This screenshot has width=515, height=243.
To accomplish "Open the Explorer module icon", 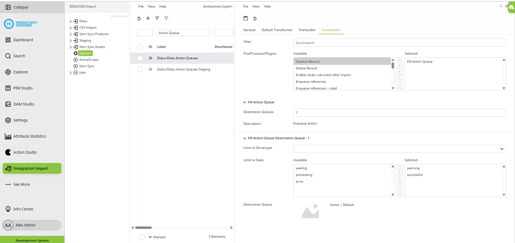I will (8, 72).
